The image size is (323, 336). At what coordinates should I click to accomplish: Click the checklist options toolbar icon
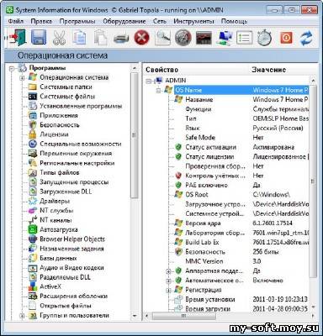[x=245, y=38]
